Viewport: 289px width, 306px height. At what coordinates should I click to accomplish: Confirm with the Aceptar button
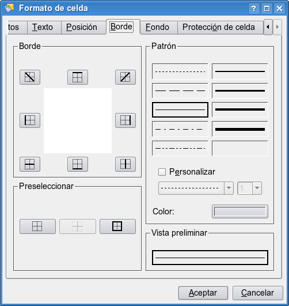click(x=203, y=293)
